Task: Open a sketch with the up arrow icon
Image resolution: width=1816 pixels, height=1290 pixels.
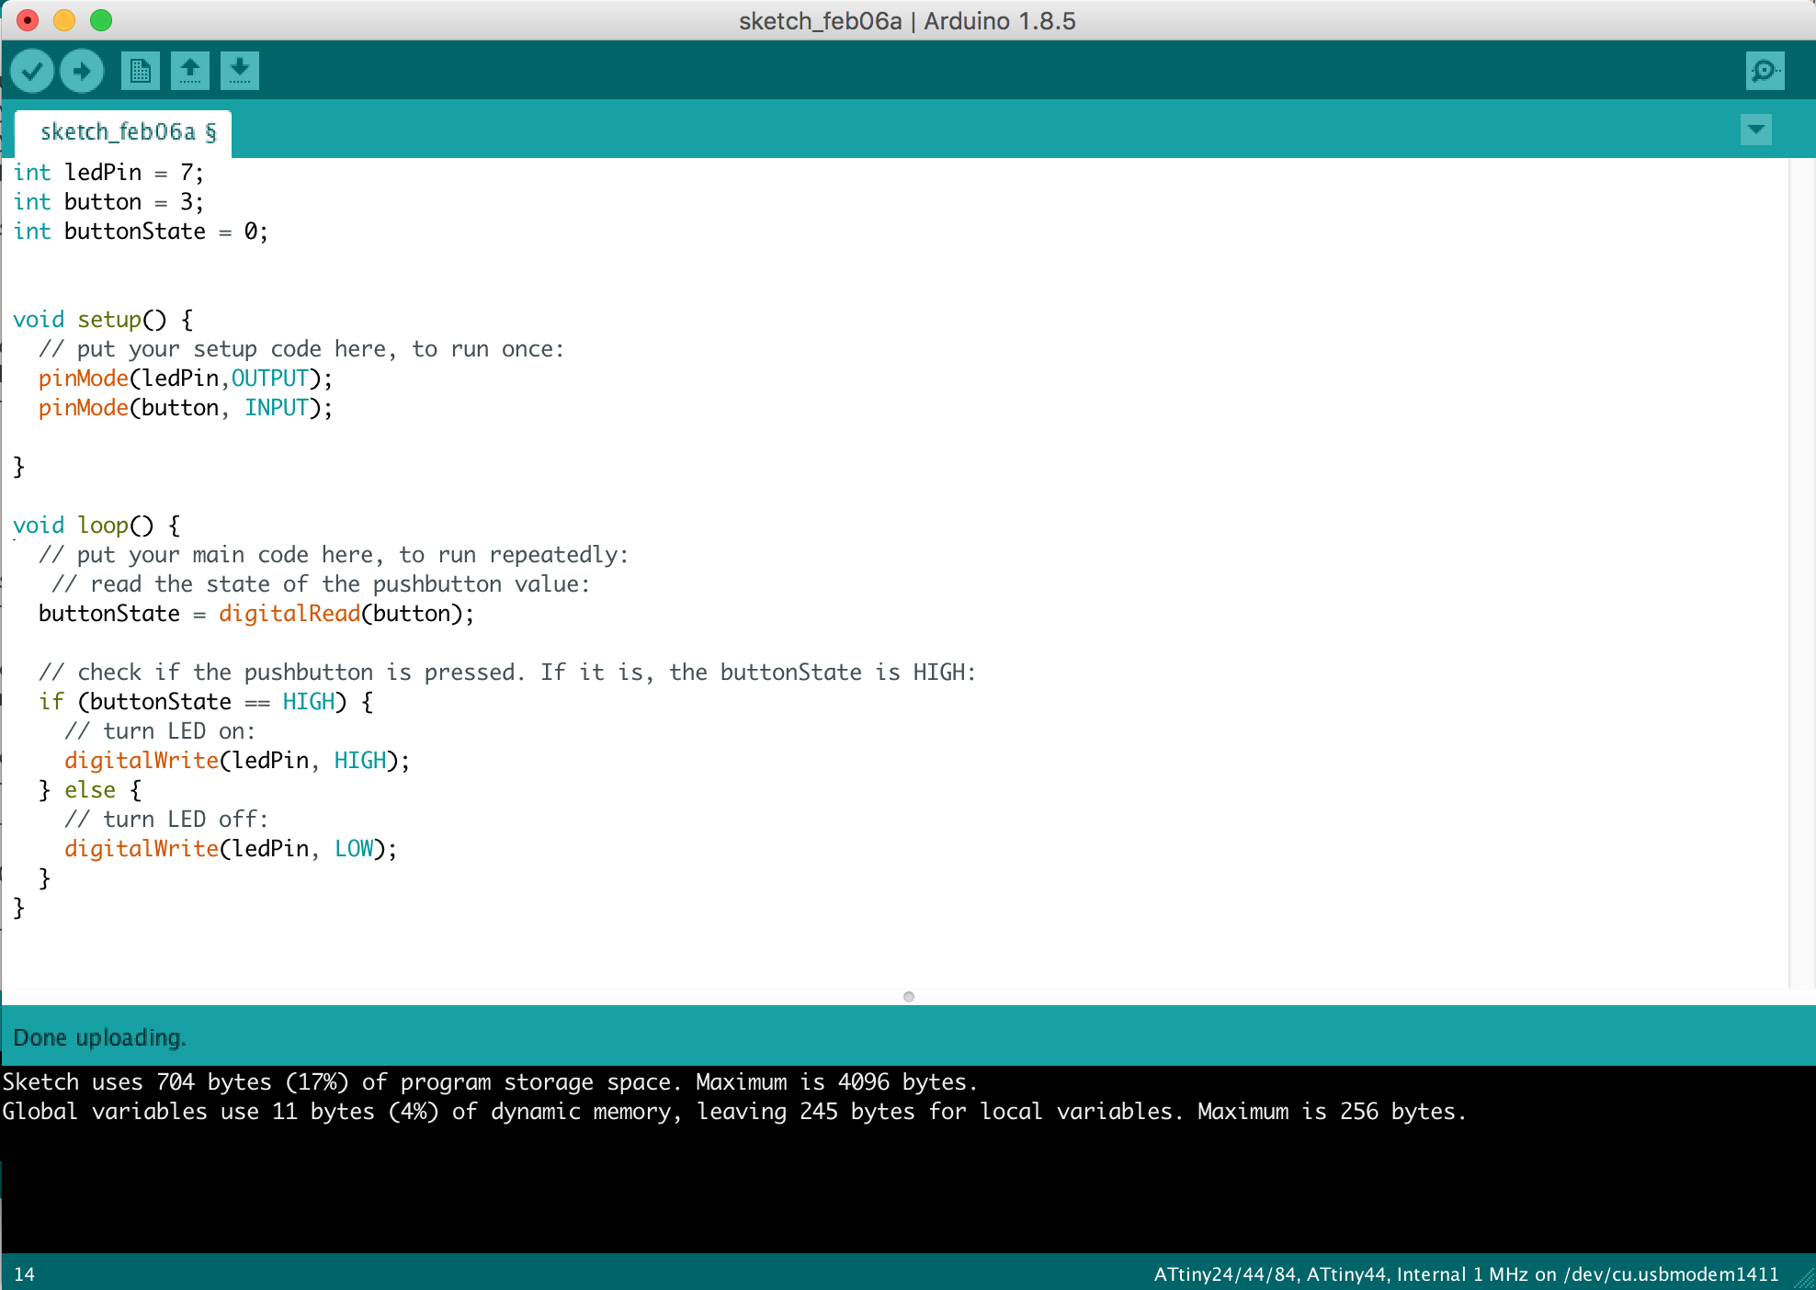Action: tap(190, 71)
